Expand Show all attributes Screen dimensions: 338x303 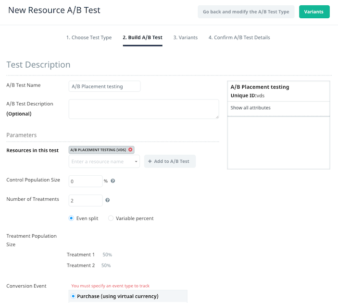250,108
